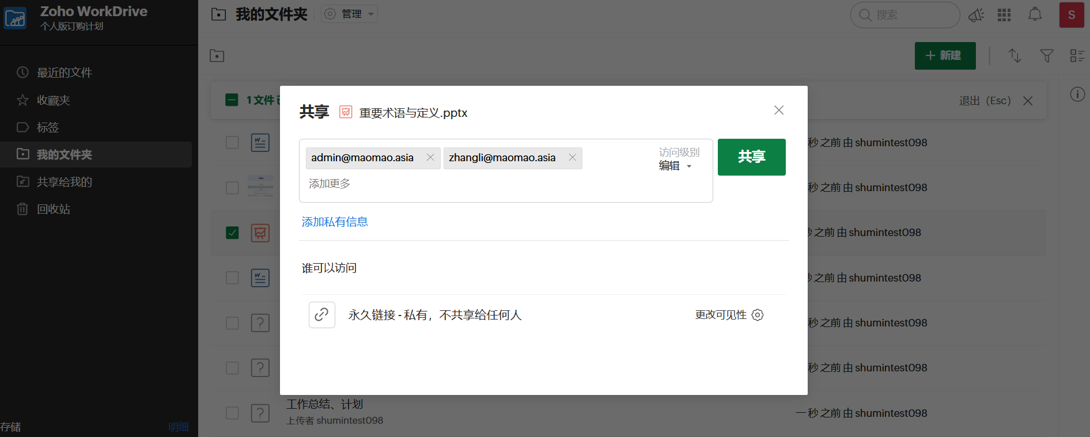Open the filter funnel icon
This screenshot has height=437, width=1090.
[x=1046, y=56]
